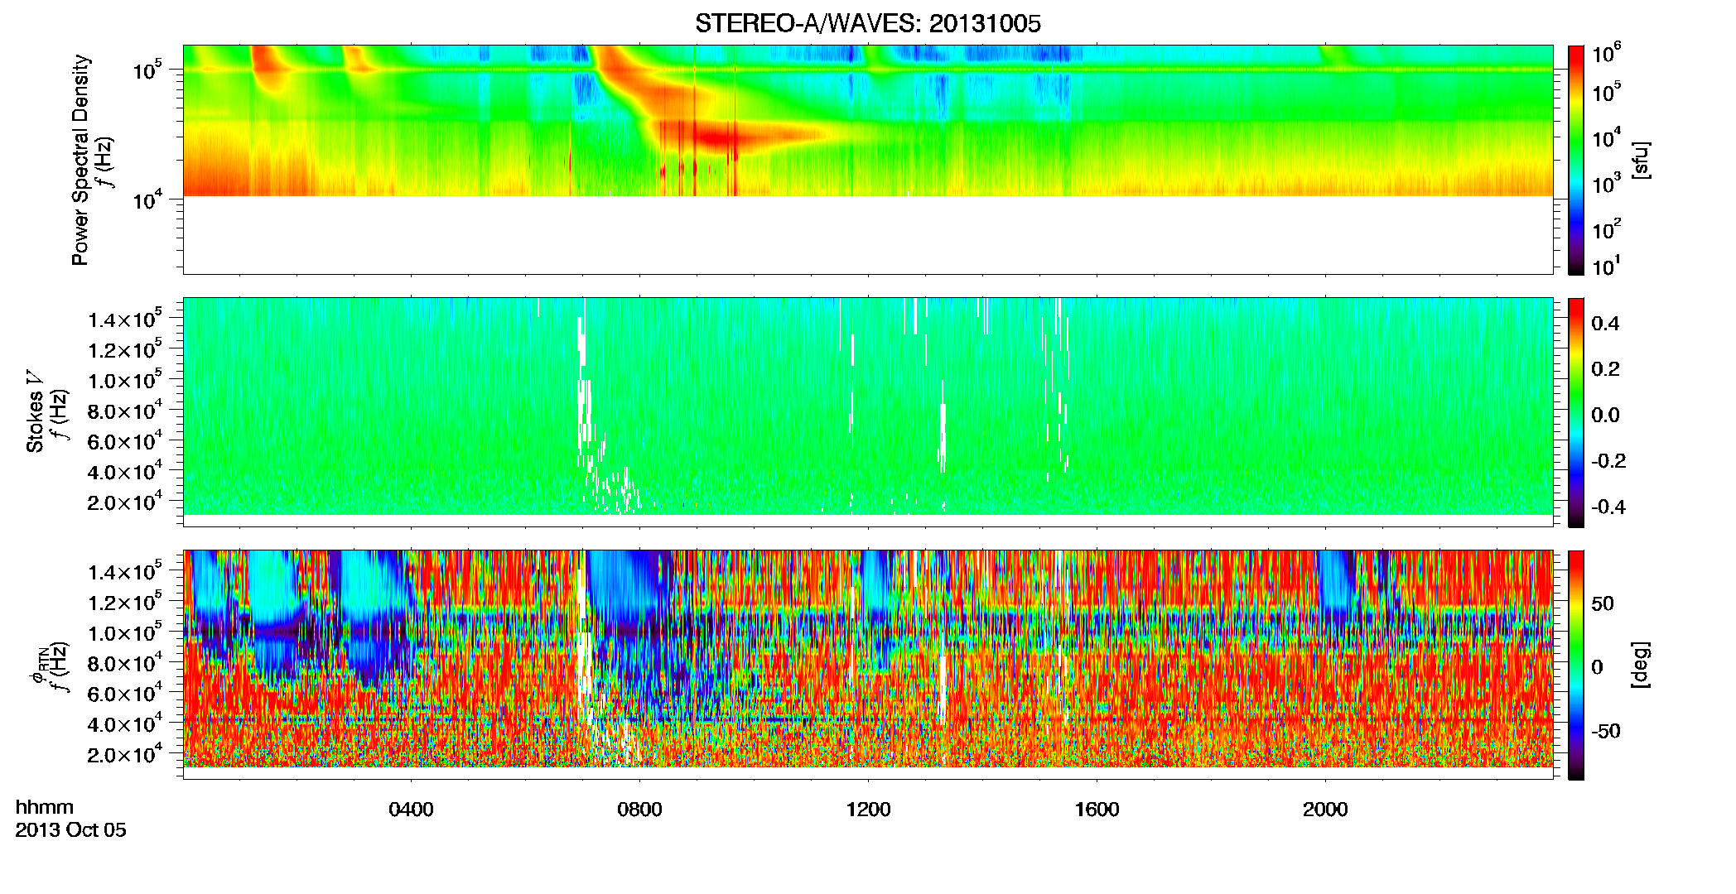Click the phi RTN degrees colorbar
Image resolution: width=1736 pixels, height=894 pixels.
click(1575, 665)
